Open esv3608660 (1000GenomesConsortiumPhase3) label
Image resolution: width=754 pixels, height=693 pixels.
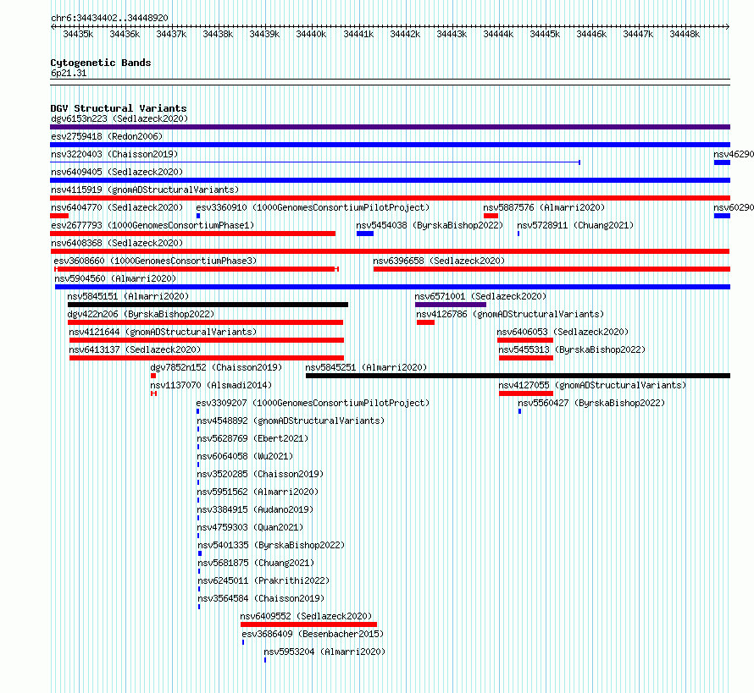coord(155,261)
